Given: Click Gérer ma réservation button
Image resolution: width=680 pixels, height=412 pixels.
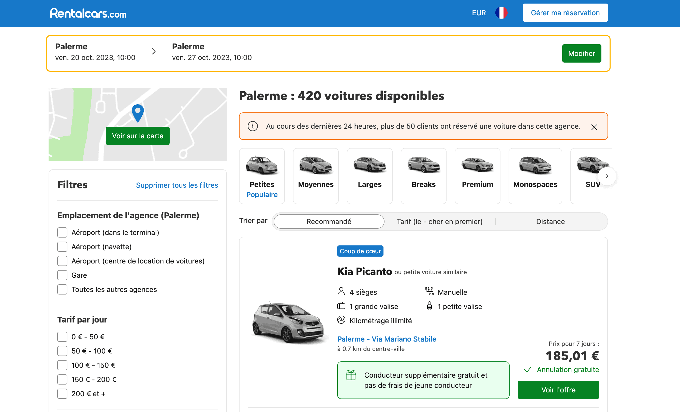Looking at the screenshot, I should coord(565,13).
